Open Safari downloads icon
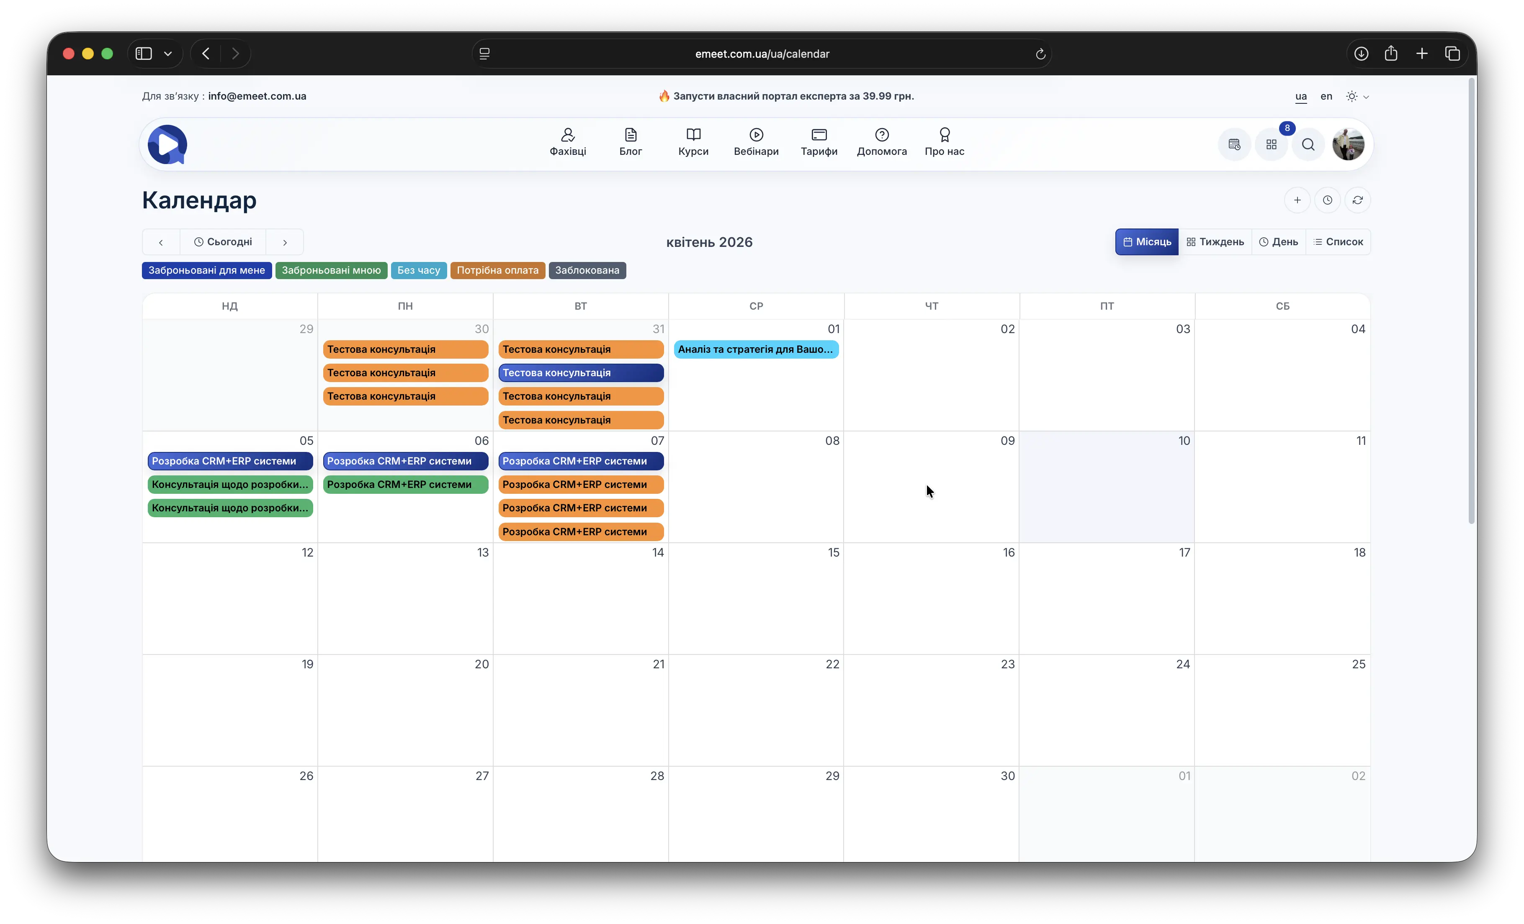1524x924 pixels. [1361, 54]
